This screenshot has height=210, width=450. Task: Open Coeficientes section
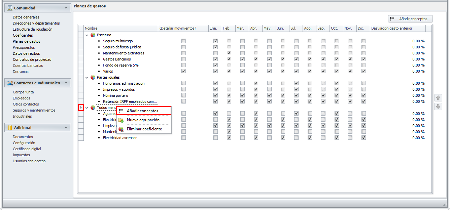23,35
